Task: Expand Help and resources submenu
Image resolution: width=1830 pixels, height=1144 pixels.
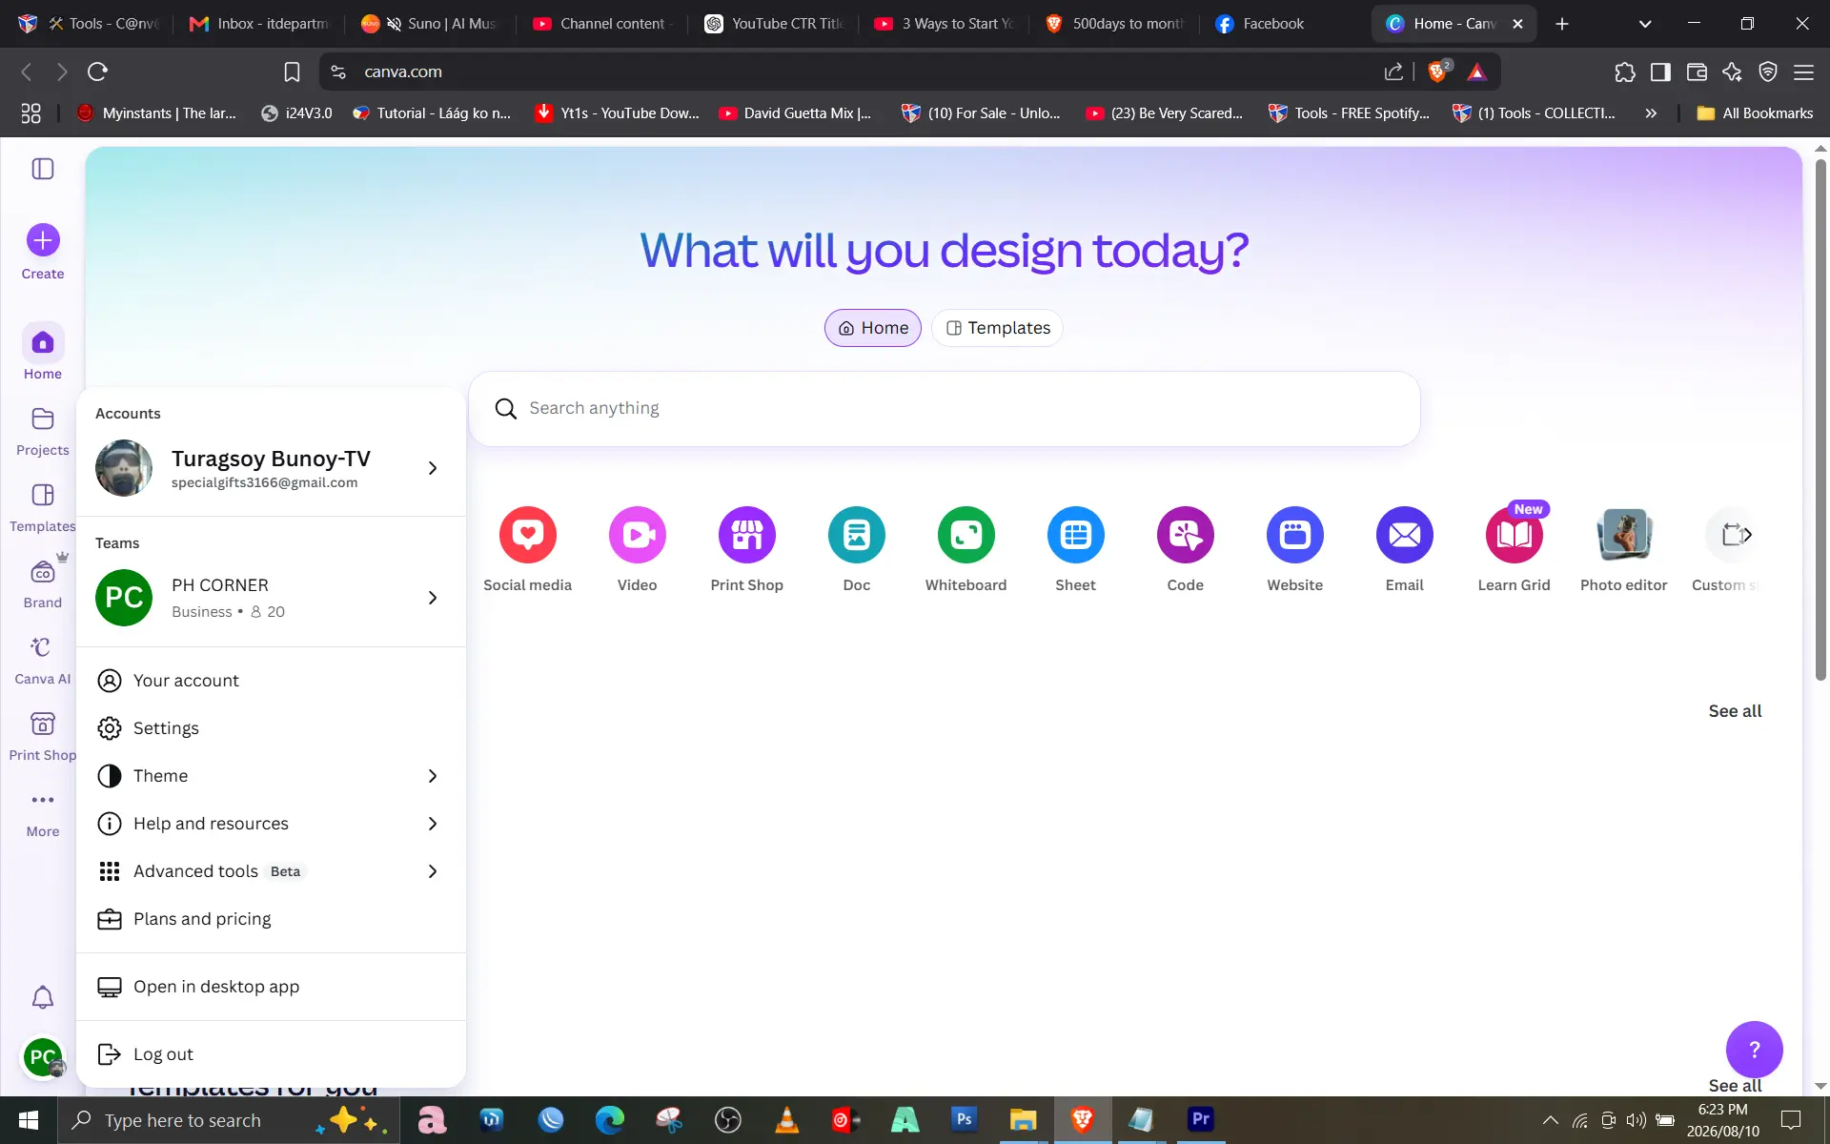Action: [271, 824]
